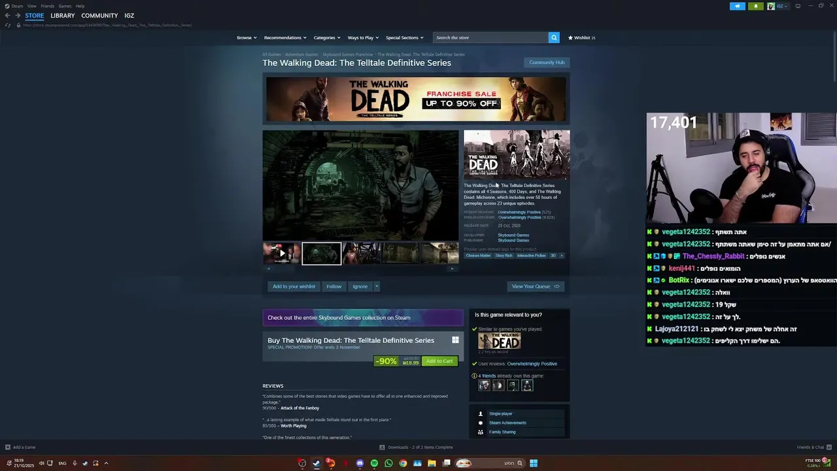Viewport: 837px width, 471px height.
Task: Click second friend avatar owning this game
Action: (498, 385)
